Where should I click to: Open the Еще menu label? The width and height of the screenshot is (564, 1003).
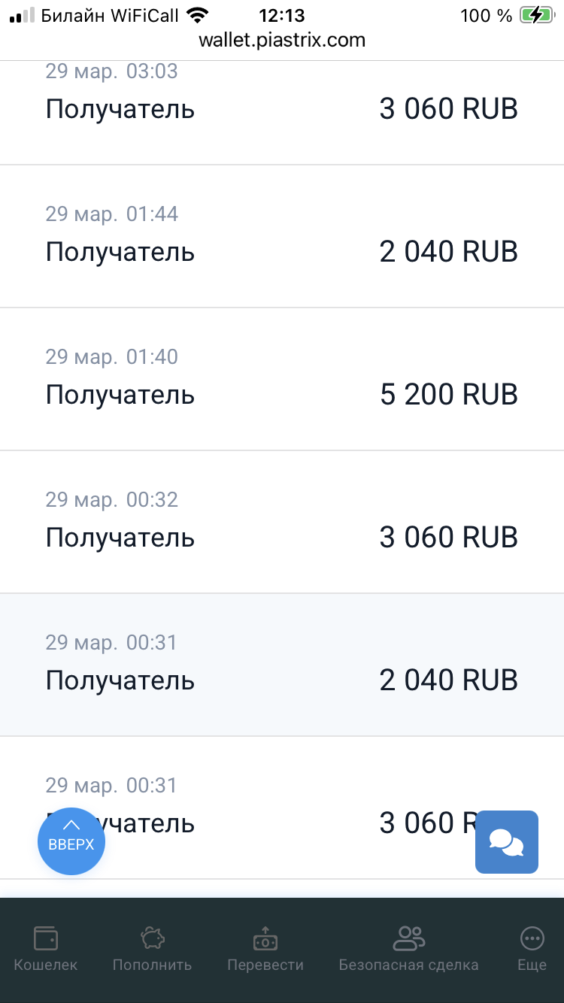coord(532,965)
